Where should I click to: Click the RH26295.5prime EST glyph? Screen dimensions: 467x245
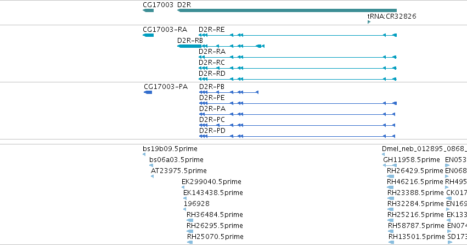(190, 232)
